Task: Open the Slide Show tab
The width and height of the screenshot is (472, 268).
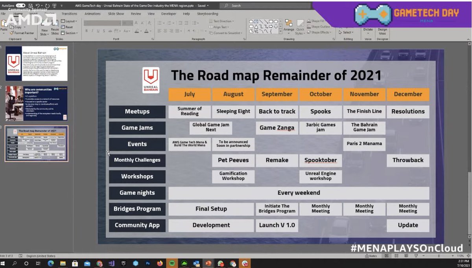Action: click(x=116, y=13)
